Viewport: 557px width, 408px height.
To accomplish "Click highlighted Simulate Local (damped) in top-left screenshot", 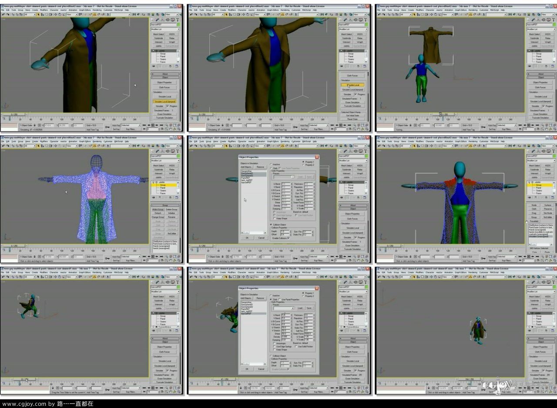I will point(164,101).
